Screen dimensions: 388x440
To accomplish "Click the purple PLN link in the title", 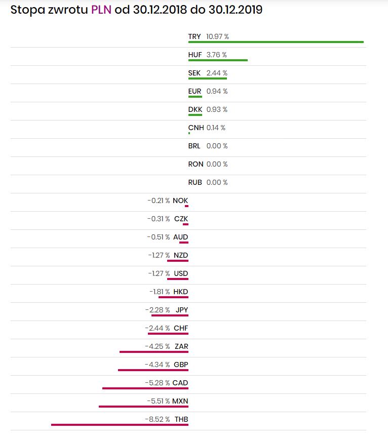I will [101, 10].
